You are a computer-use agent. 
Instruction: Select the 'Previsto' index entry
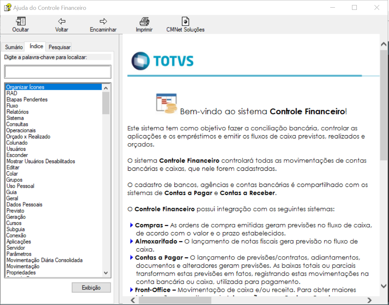tap(54, 211)
